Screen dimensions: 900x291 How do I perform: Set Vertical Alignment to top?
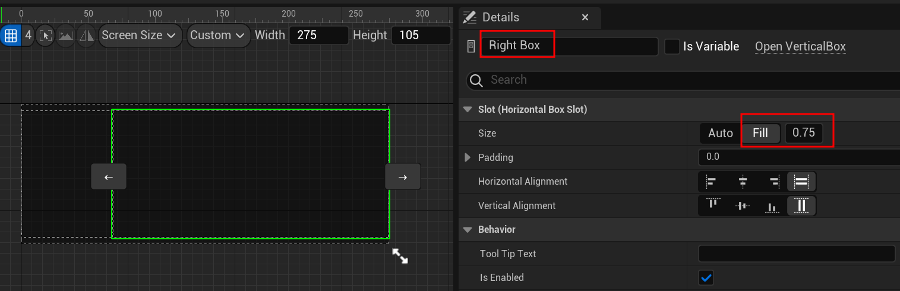pos(713,205)
